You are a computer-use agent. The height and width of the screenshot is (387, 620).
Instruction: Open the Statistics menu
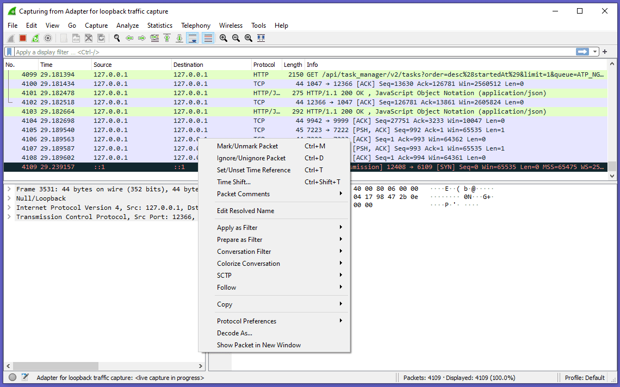pyautogui.click(x=159, y=26)
